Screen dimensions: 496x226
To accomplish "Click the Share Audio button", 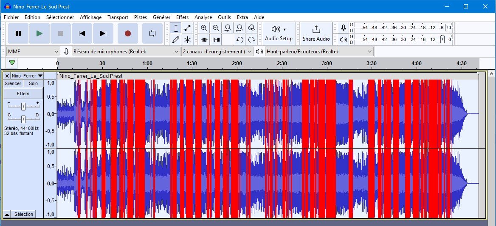I will tap(316, 33).
